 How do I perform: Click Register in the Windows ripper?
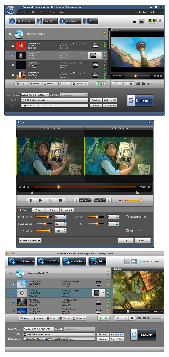156,12
